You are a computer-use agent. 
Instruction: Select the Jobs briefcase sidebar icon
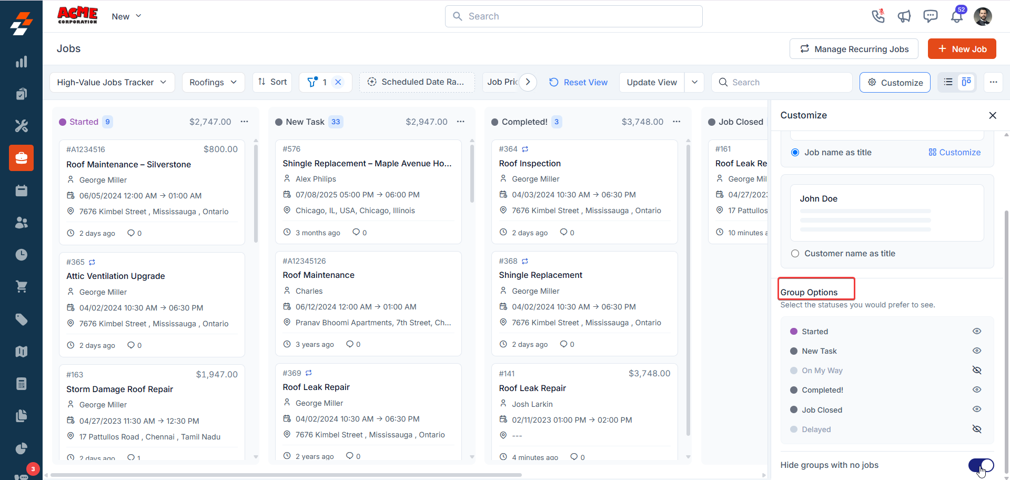(x=21, y=158)
